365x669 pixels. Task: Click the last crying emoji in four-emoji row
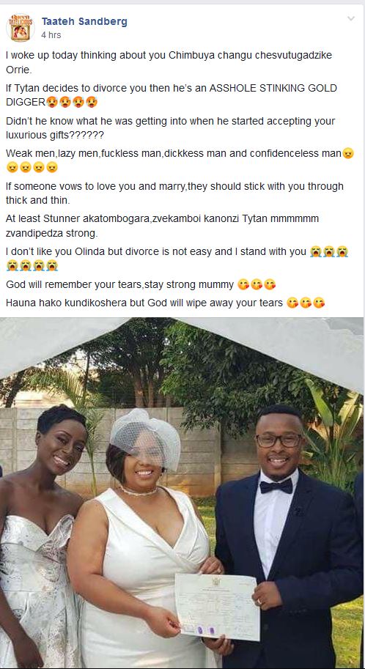tap(52, 266)
